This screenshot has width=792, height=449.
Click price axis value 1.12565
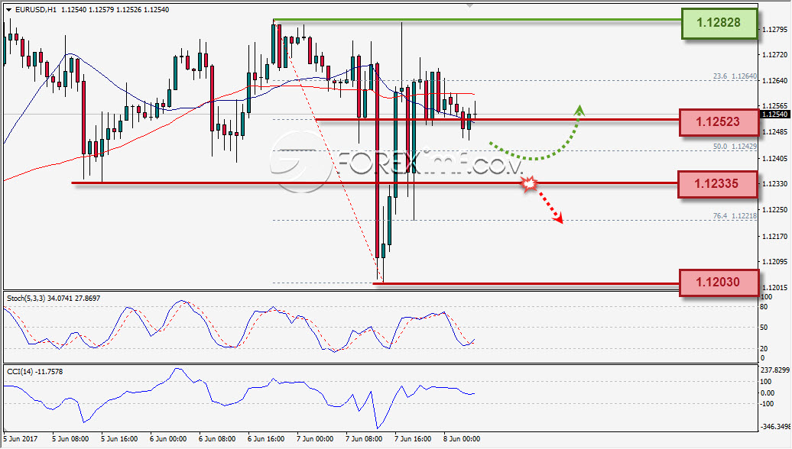coord(775,106)
